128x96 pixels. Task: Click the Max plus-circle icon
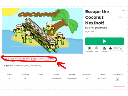coord(97,48)
